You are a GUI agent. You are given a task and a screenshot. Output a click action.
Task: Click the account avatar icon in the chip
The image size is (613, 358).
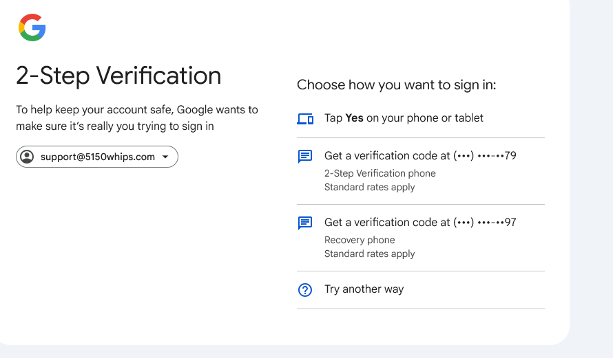[27, 157]
